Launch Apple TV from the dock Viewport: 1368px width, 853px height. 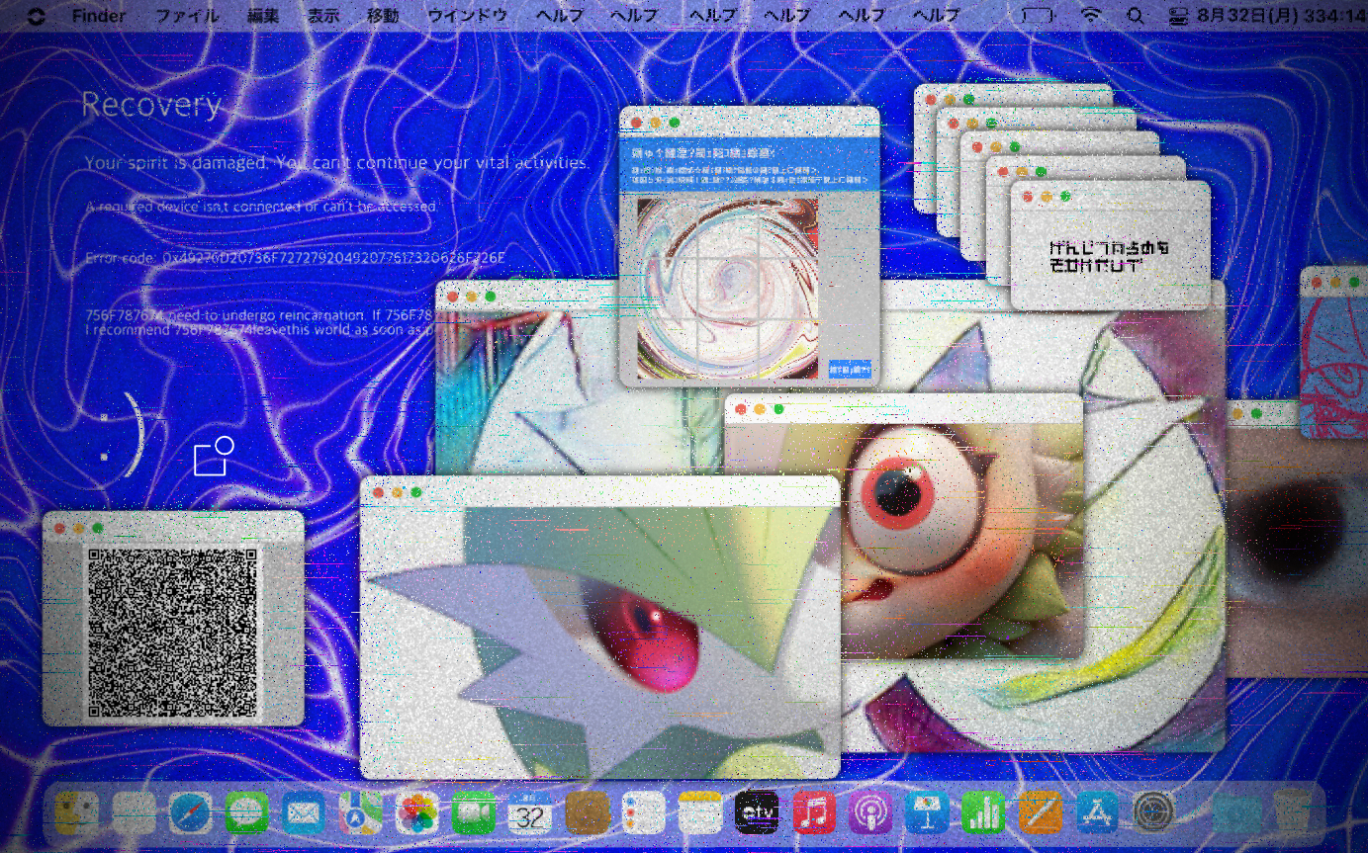[x=757, y=812]
